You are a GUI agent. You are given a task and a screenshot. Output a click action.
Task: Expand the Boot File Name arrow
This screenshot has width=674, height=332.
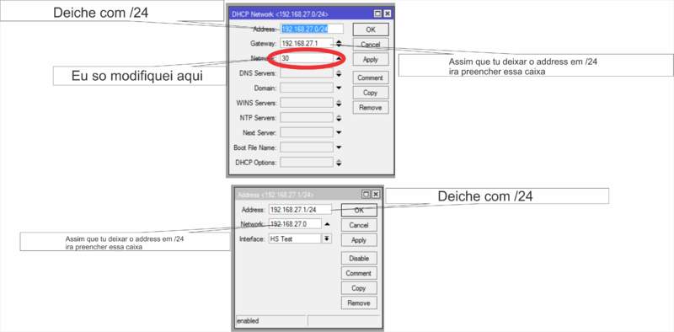click(339, 147)
